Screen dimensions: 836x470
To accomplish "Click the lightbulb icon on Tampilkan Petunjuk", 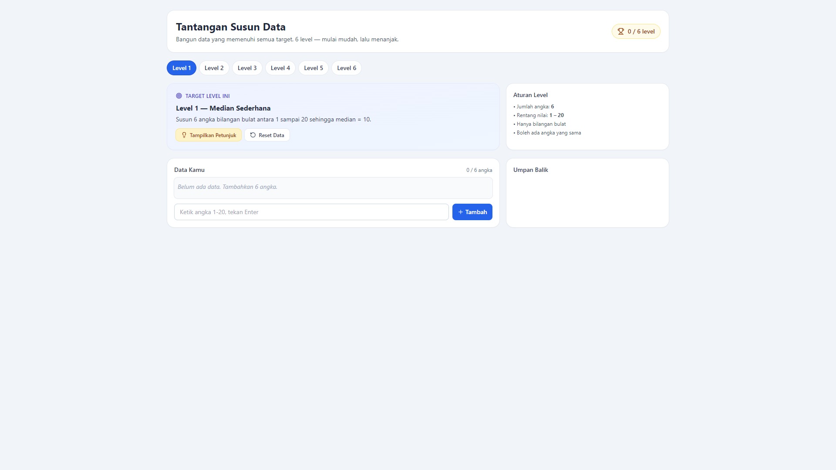I will pos(184,135).
